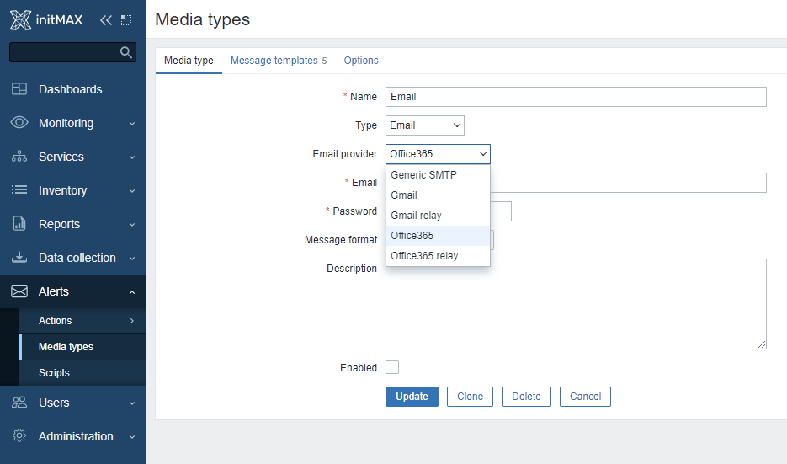Expand the Monitoring menu chevron
Screen dimensions: 787x464
pyautogui.click(x=132, y=124)
